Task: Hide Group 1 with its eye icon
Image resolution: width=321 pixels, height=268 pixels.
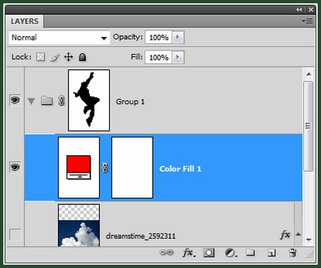Action: (x=15, y=100)
